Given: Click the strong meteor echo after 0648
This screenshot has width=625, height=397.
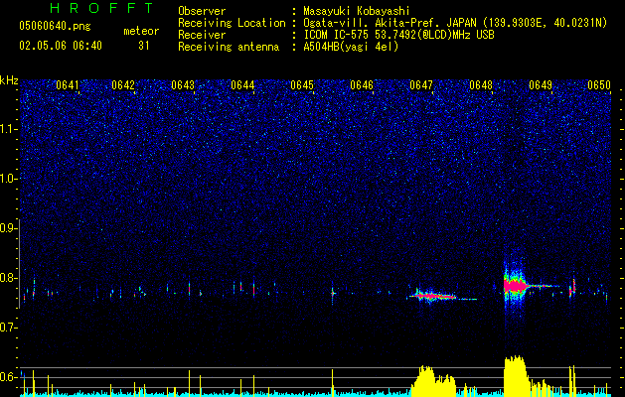Looking at the screenshot, I should (514, 285).
